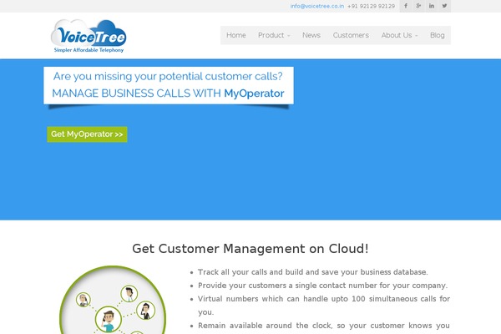This screenshot has height=334, width=501.
Task: Expand the About Us dropdown menu
Action: (399, 35)
